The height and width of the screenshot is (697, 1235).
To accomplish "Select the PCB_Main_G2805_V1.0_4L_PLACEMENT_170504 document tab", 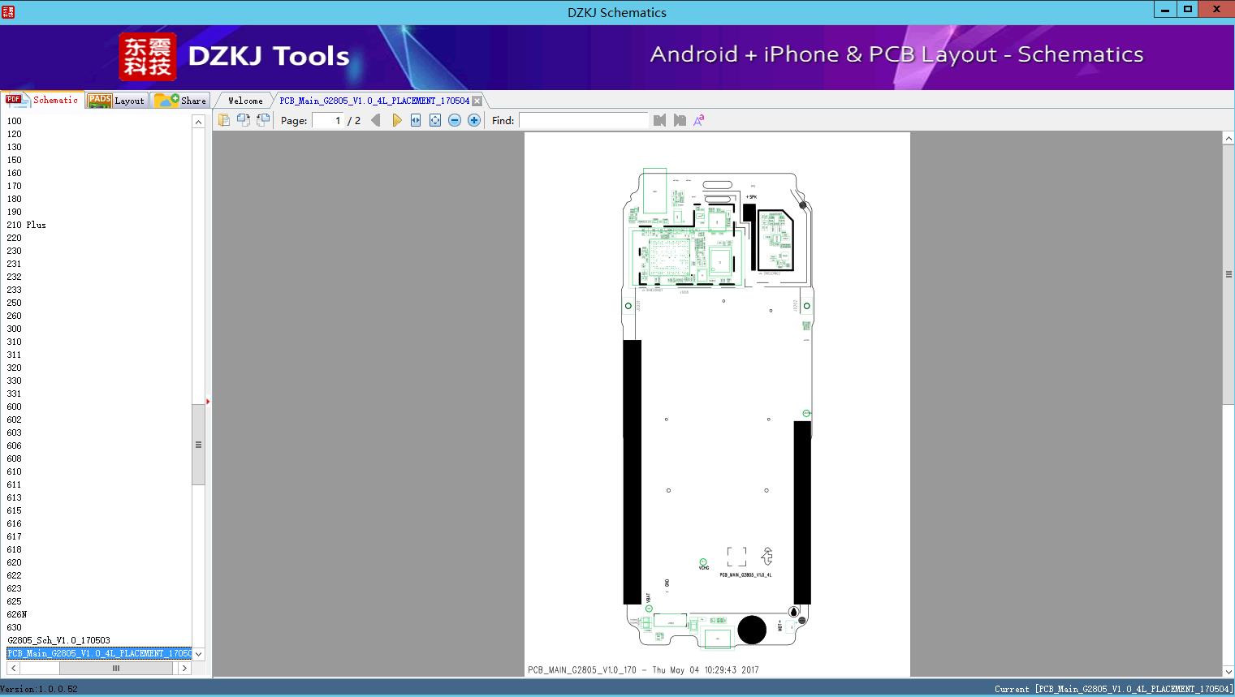I will click(x=374, y=101).
